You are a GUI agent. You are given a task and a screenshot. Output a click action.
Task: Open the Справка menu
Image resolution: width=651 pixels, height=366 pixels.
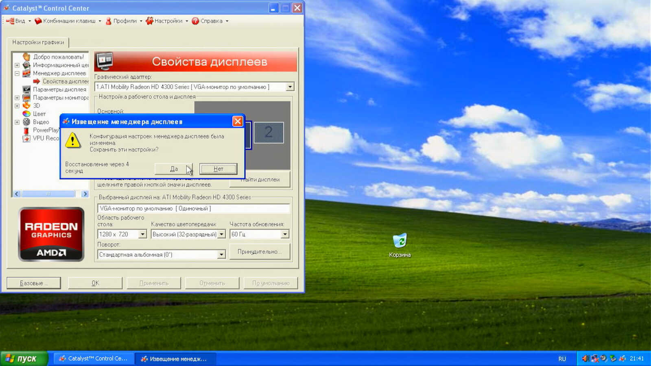pyautogui.click(x=210, y=21)
